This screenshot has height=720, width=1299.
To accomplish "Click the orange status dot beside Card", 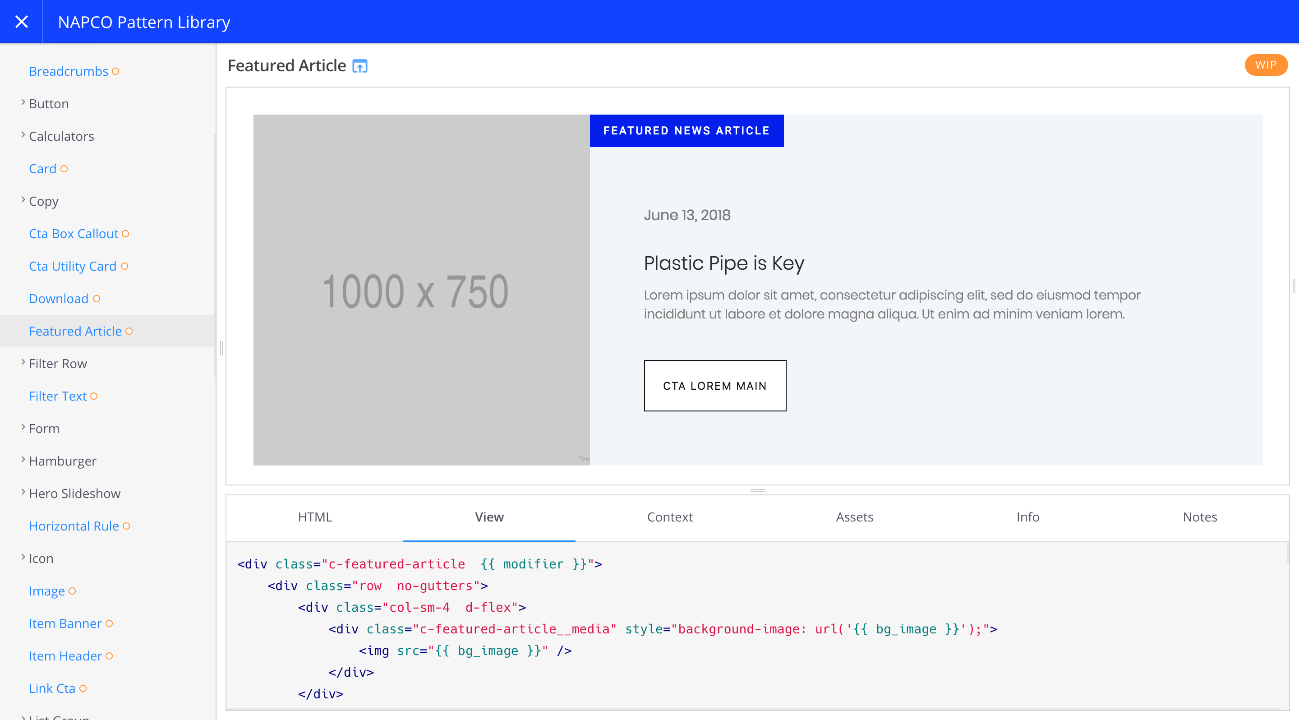I will tap(64, 169).
